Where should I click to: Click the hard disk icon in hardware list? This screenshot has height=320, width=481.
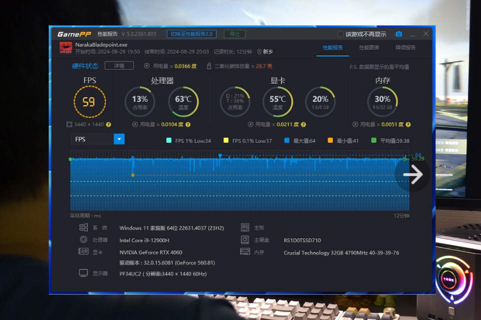[245, 239]
